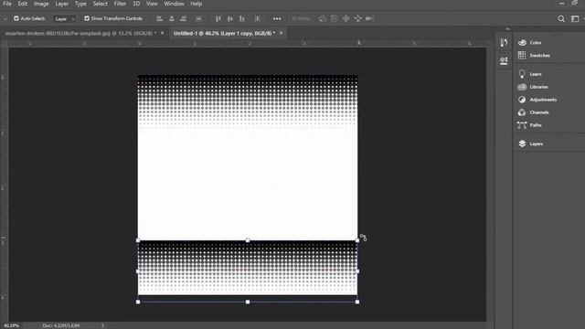Select the 3D pan camera icon
Screen dimensions: 585x329
tap(346, 18)
